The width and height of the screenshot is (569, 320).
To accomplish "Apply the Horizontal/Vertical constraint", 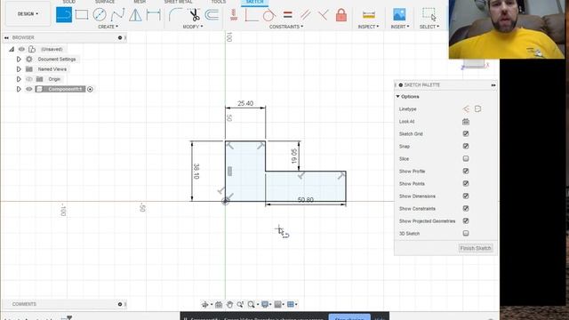I will [x=234, y=15].
